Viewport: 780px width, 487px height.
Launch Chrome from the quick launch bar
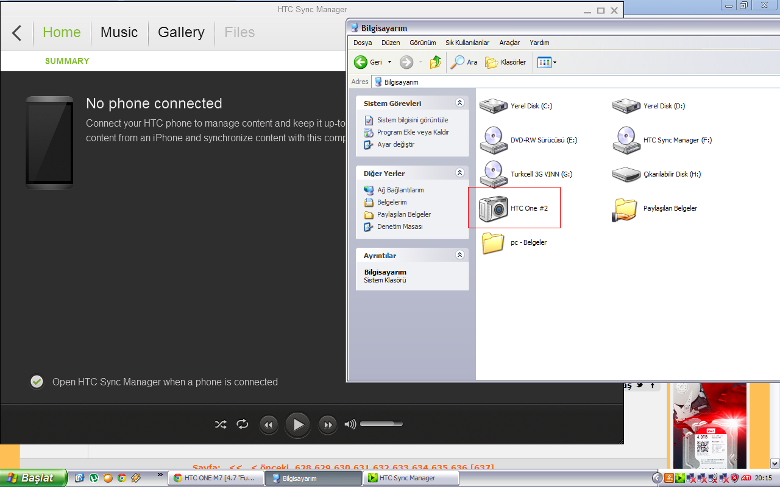pos(122,478)
